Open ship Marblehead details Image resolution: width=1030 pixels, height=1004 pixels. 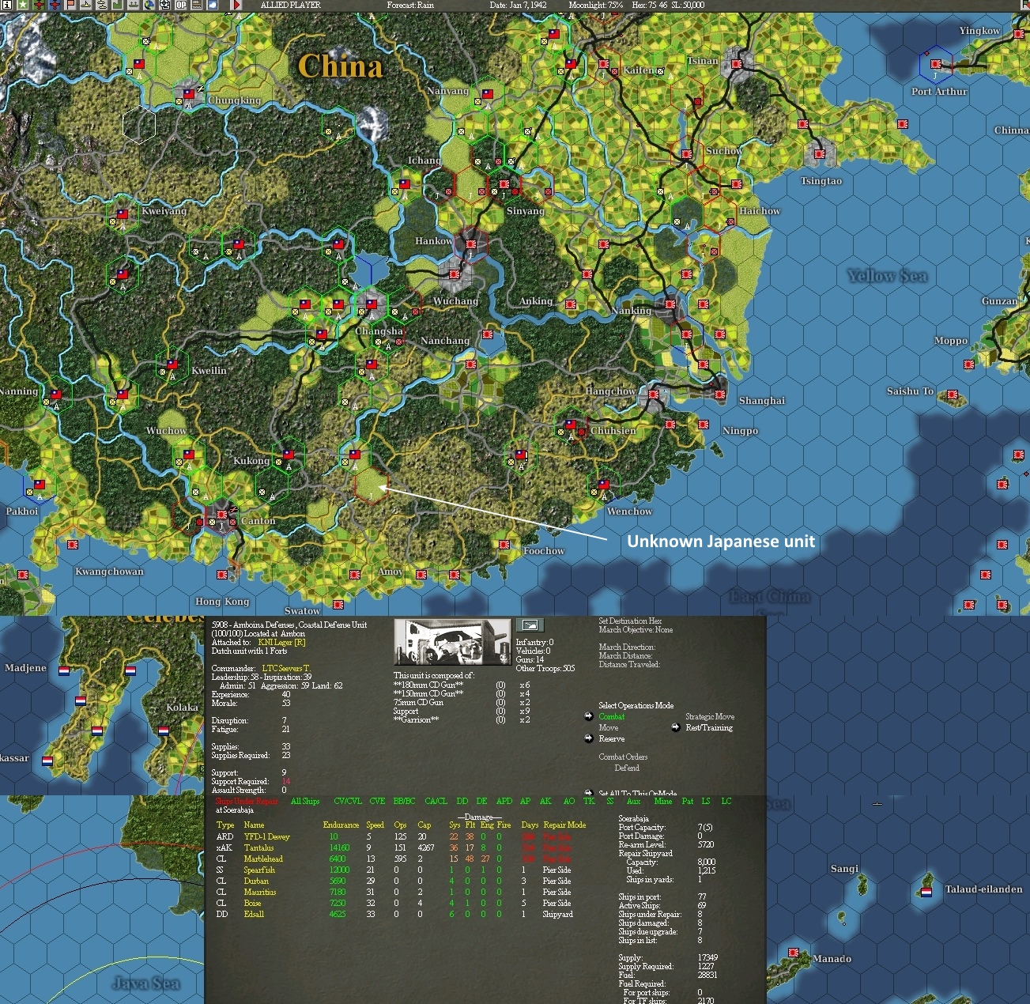[263, 859]
